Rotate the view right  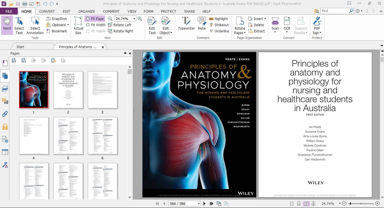point(121,31)
